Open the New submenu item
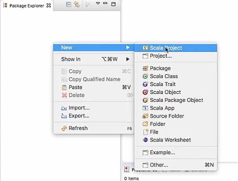Viewport: 238px width, 181px height. 94,47
